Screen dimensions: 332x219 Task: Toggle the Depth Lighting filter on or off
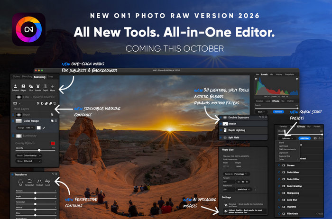click(221, 130)
